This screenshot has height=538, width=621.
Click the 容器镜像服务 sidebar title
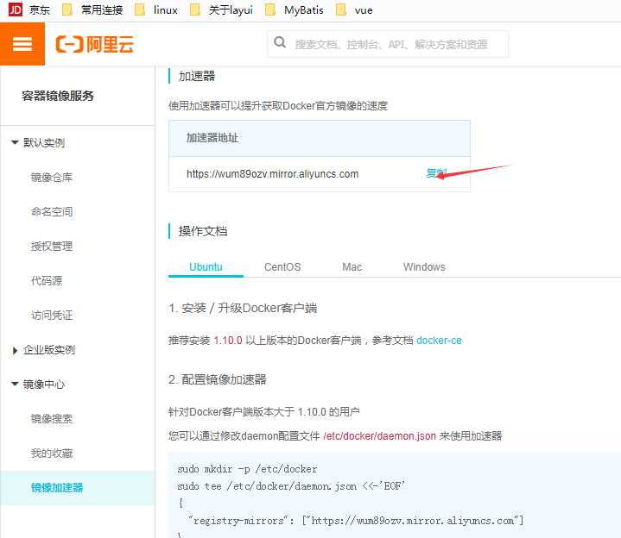(x=57, y=96)
